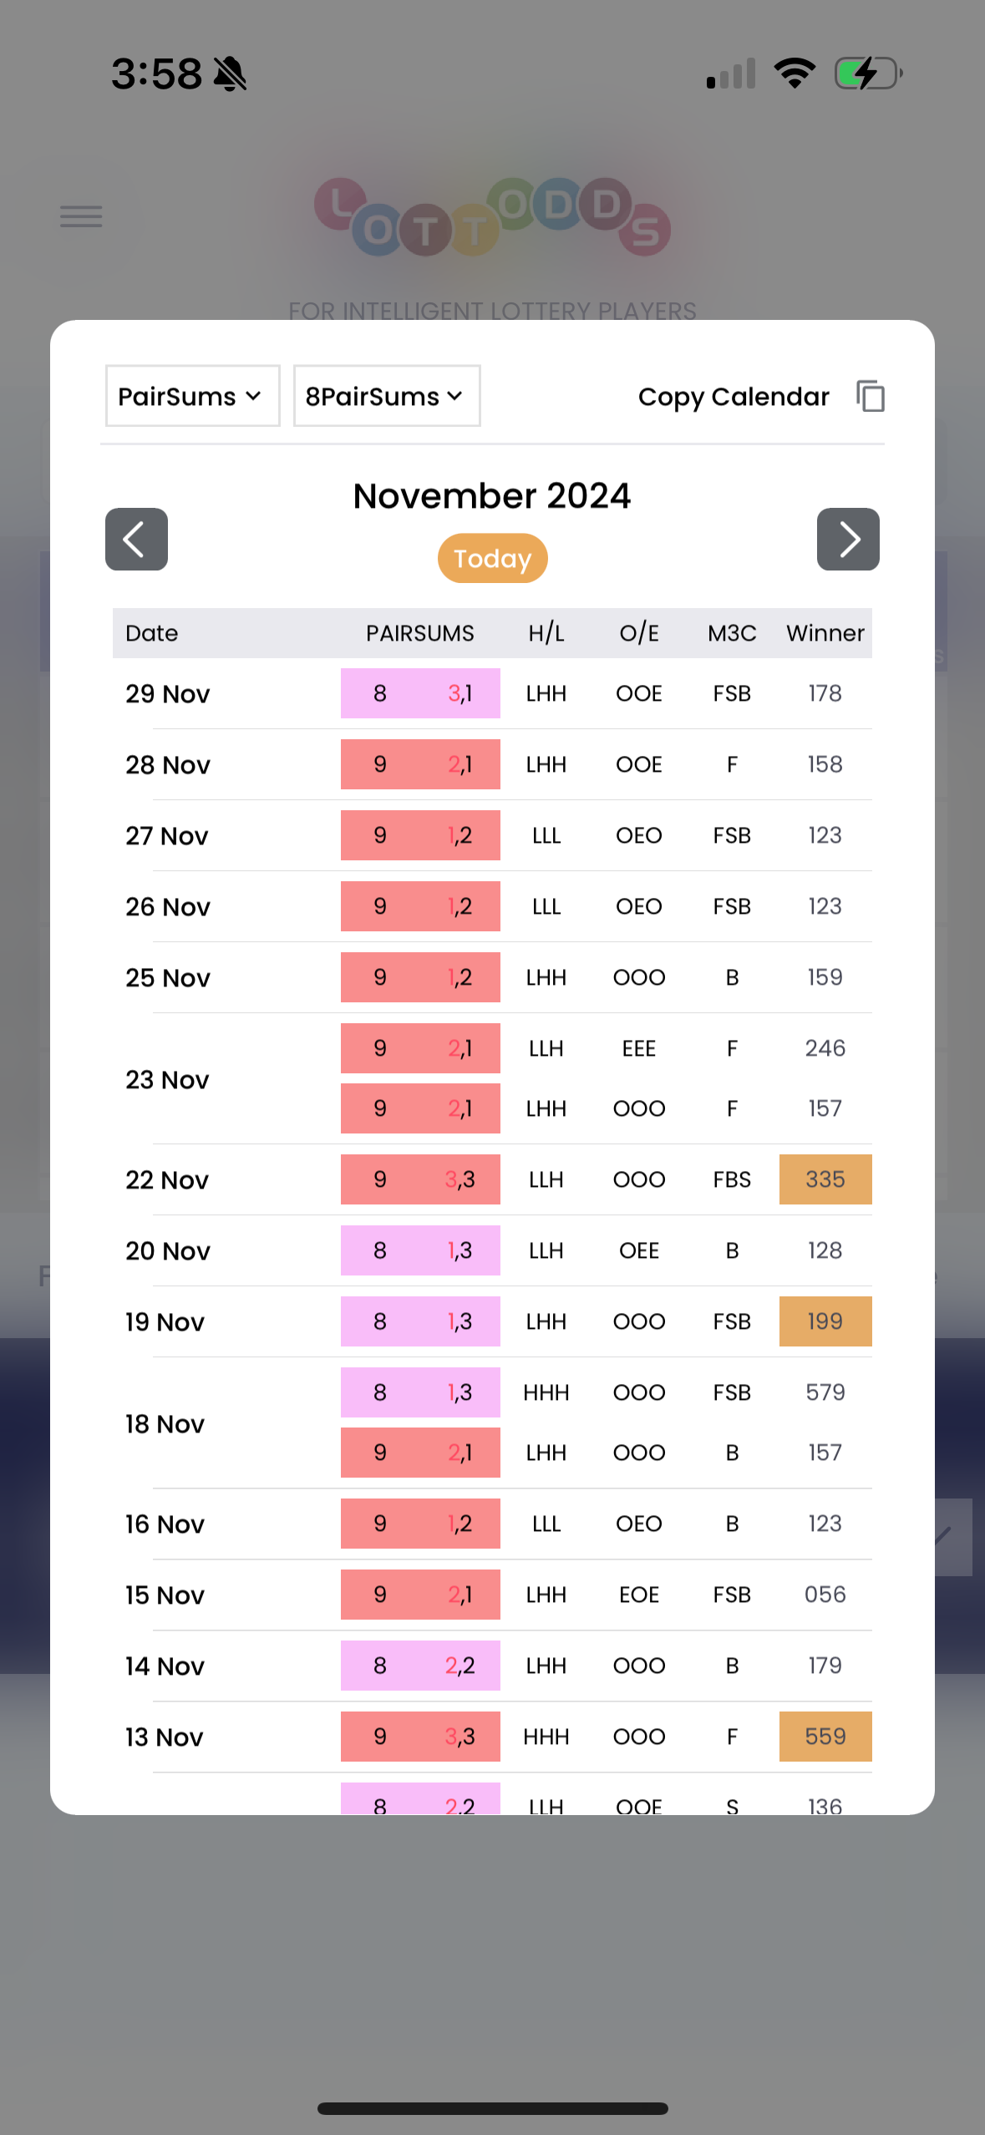Tap the Wi-Fi status icon
Viewport: 985px width, 2135px height.
[x=795, y=74]
